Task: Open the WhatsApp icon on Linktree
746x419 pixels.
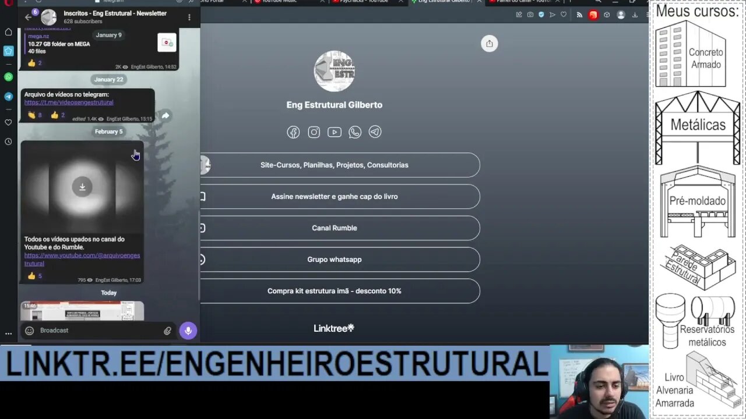Action: 355,132
